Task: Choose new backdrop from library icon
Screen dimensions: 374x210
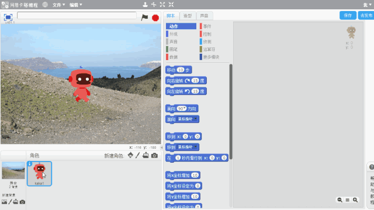Action: point(4,202)
